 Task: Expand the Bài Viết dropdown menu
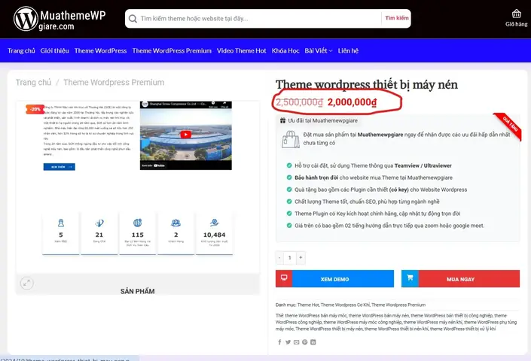tap(319, 50)
